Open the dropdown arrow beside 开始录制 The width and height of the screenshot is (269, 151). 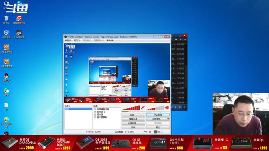(x=168, y=119)
